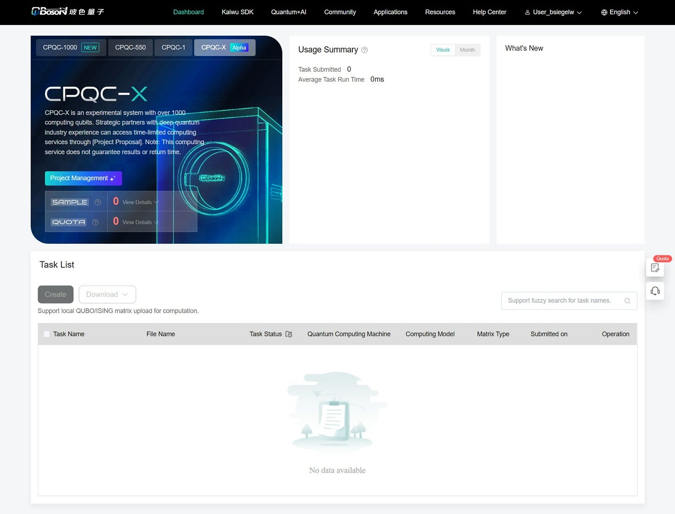Expand the Download dropdown button
Image resolution: width=675 pixels, height=514 pixels.
pos(107,295)
